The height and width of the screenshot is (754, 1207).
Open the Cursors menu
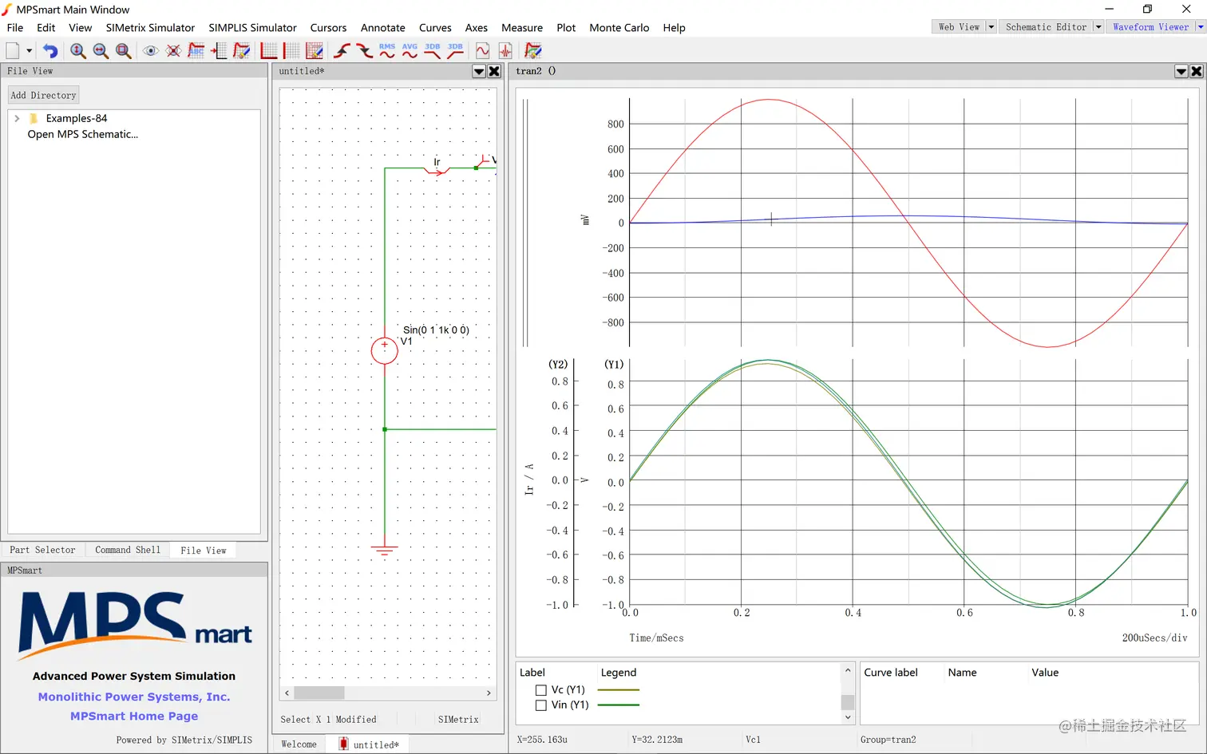(328, 28)
